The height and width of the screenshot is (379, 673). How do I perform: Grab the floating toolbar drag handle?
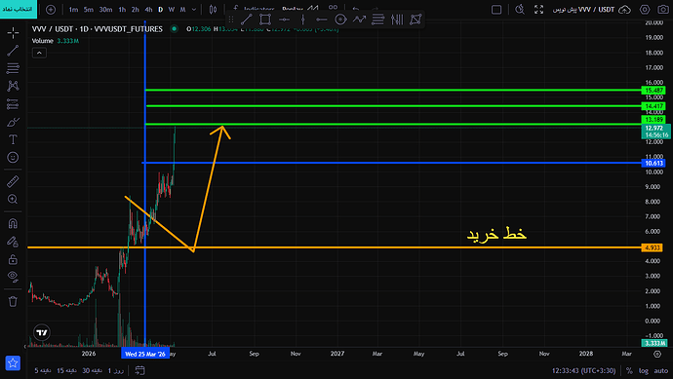click(x=231, y=19)
